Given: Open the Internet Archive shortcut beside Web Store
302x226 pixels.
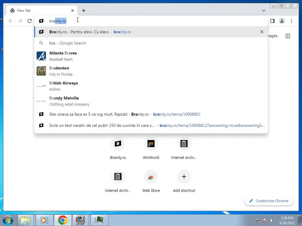Looking at the screenshot, I should 118,182.
